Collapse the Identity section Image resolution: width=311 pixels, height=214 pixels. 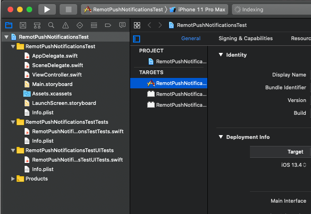(221, 55)
